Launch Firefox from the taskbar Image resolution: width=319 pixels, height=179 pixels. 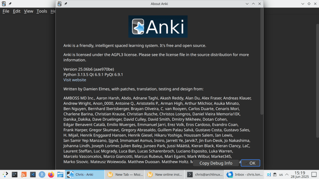(x=51, y=175)
